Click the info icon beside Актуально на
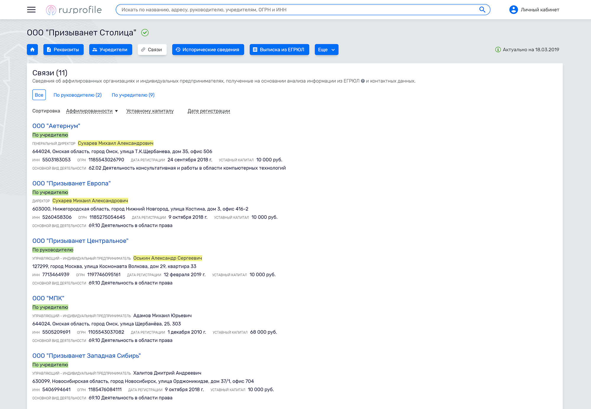Viewport: 591px width, 409px height. (x=498, y=50)
